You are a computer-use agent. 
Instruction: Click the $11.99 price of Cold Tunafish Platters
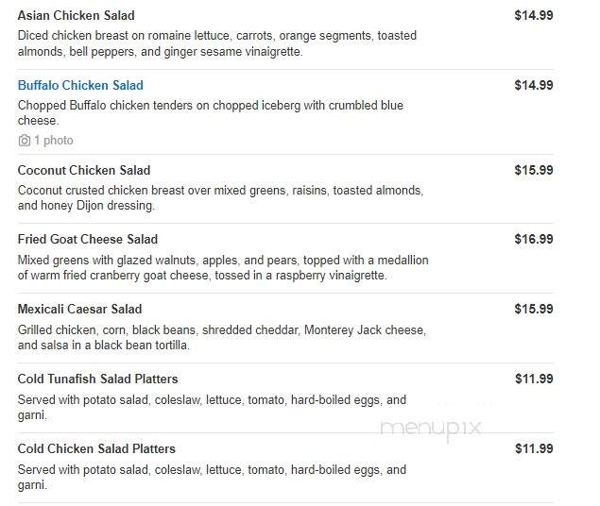[x=534, y=379]
